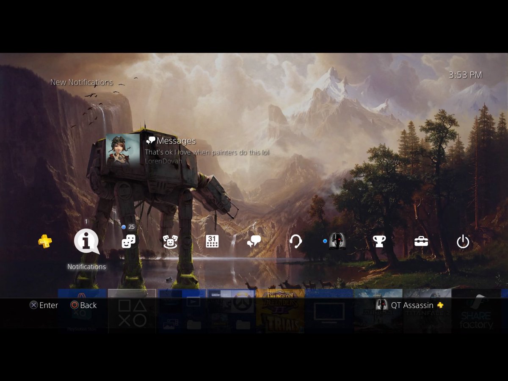Screen dimensions: 508x381
Task: Open the Titanfall 2 game tile
Action: point(427,311)
